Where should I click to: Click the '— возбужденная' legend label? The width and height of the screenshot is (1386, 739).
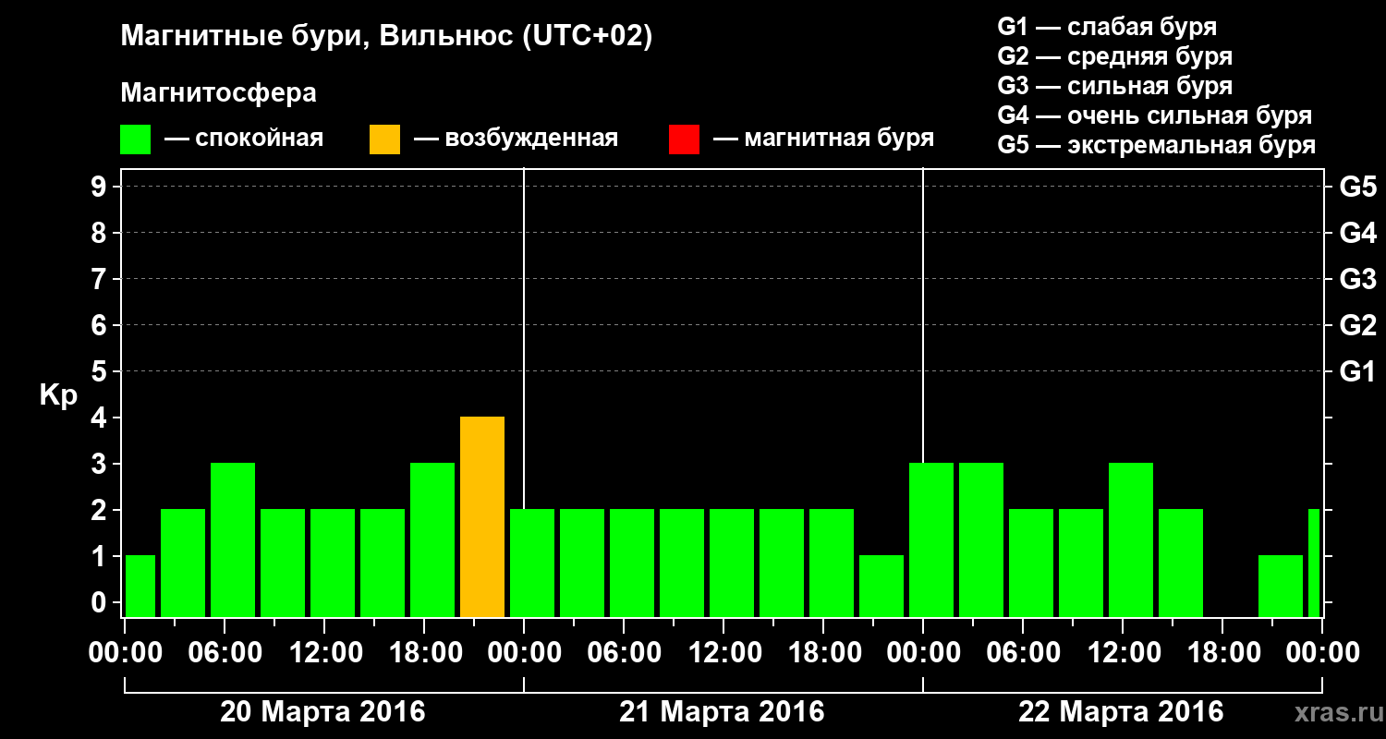(517, 139)
